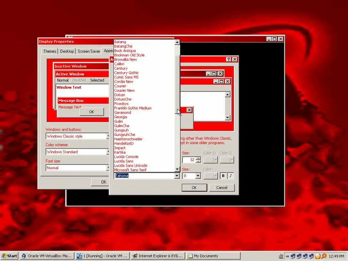This screenshot has width=348, height=261.
Task: Pick Georgia from the font list
Action: 121,117
